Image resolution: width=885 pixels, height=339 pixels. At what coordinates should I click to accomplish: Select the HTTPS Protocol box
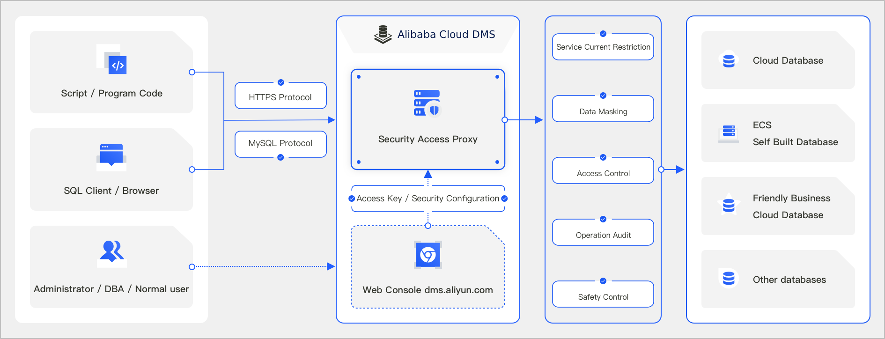[280, 96]
